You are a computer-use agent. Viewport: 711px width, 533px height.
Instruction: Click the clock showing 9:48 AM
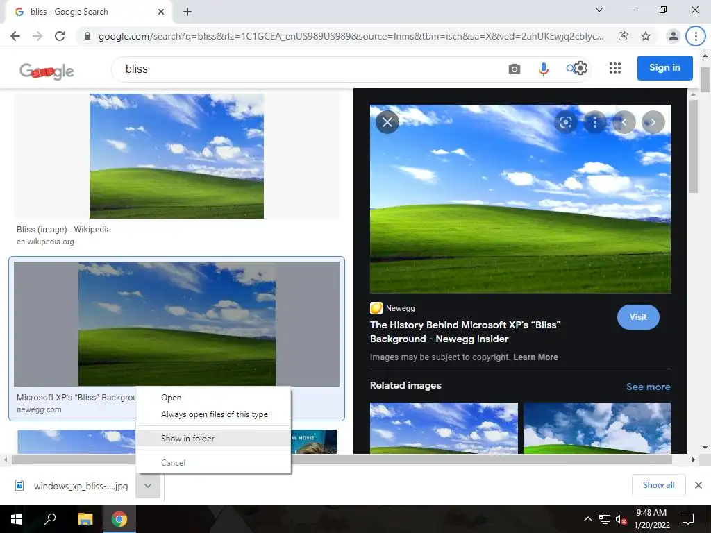pos(651,513)
